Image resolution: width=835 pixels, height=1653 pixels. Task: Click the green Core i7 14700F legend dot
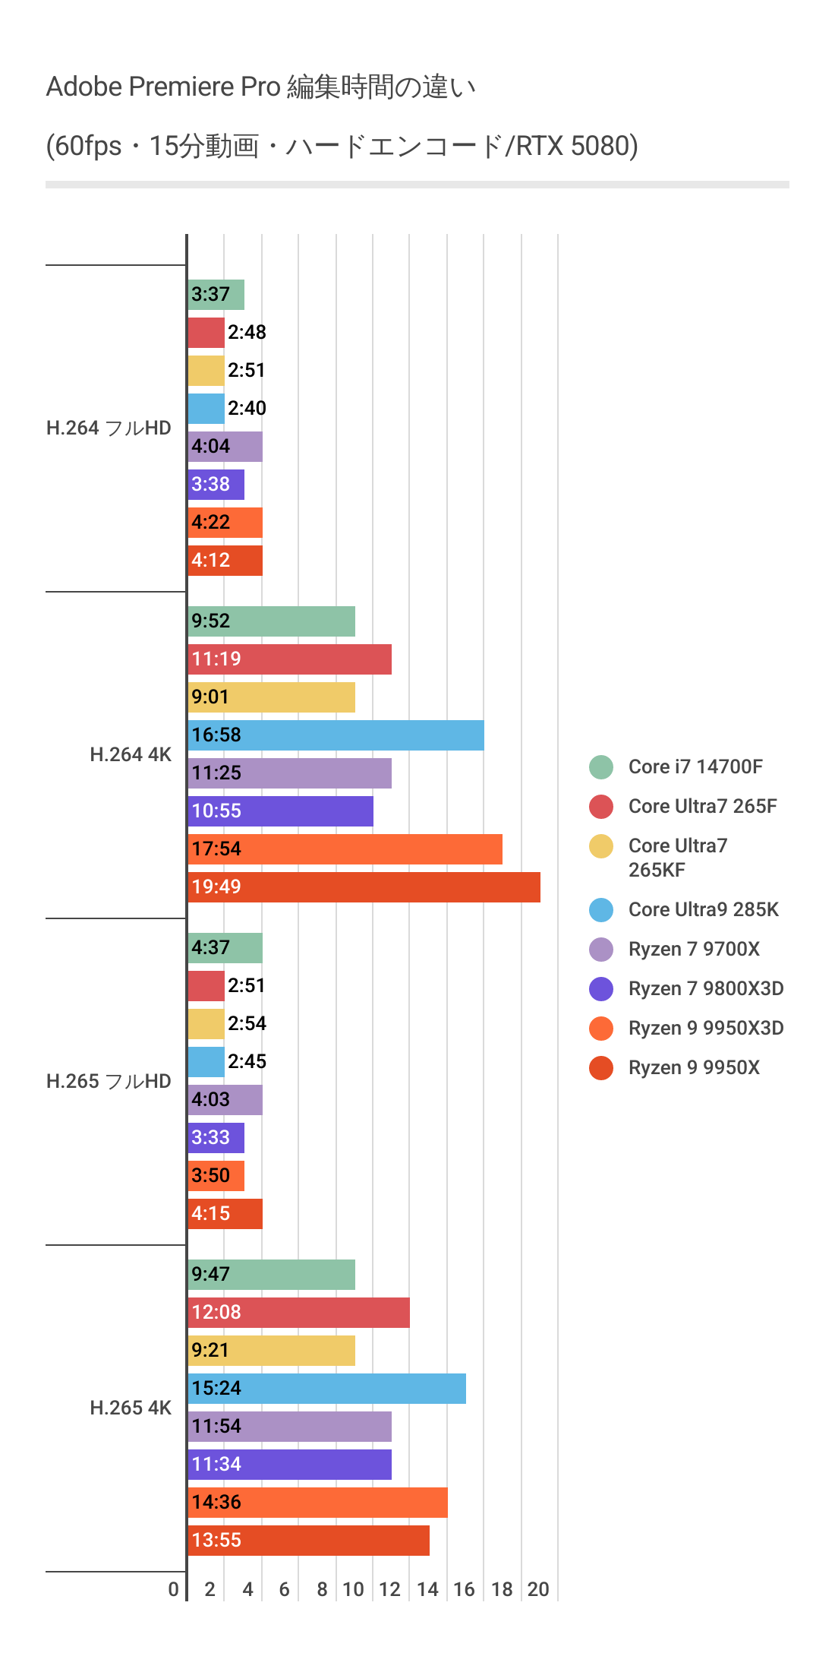pos(600,766)
